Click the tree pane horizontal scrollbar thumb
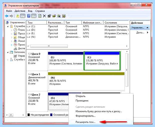Screen dimensions: 155x127 [11, 115]
